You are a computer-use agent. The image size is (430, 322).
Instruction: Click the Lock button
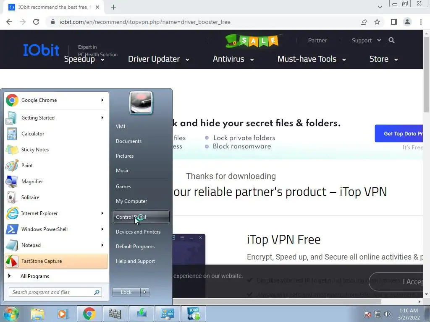(126, 292)
